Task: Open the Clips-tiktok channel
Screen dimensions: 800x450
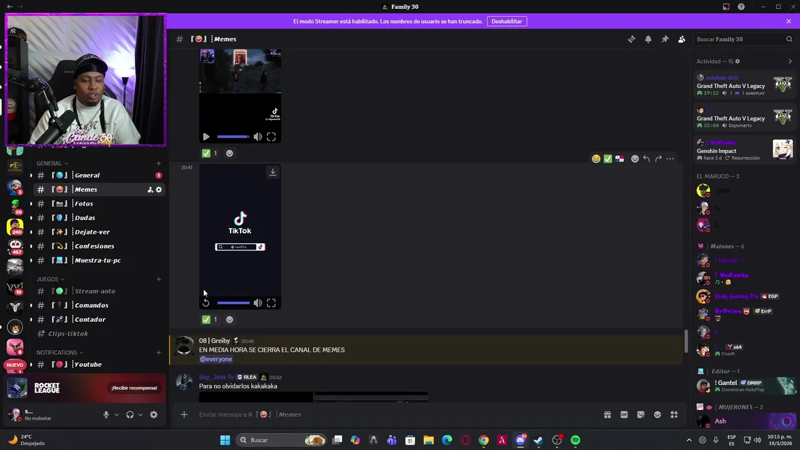Action: (x=99, y=334)
